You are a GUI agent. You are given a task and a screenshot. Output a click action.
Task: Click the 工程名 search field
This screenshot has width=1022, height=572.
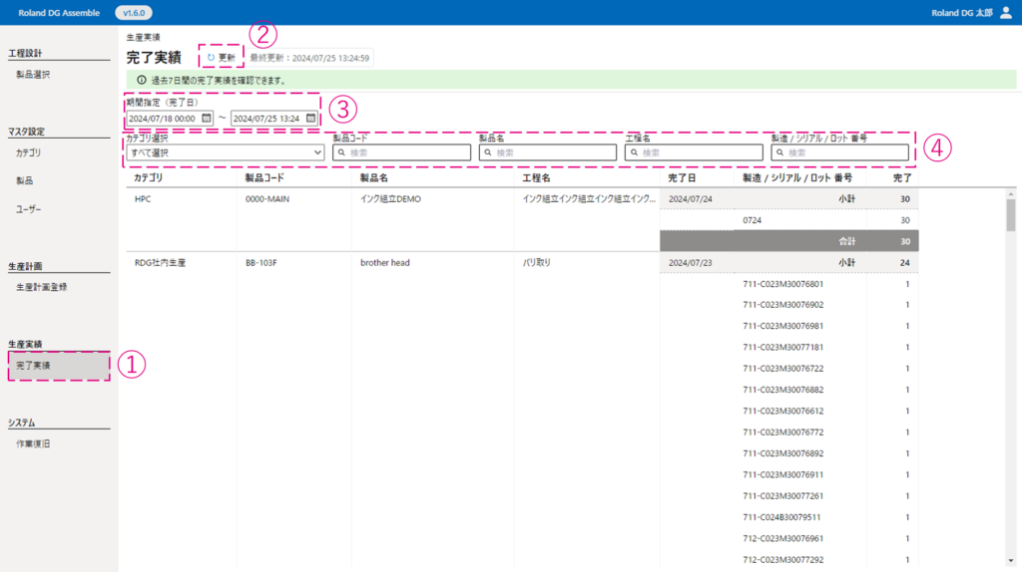[693, 152]
